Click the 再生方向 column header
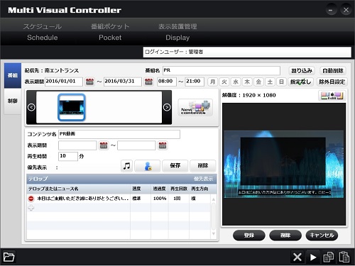The height and width of the screenshot is (266, 355). coord(200,189)
